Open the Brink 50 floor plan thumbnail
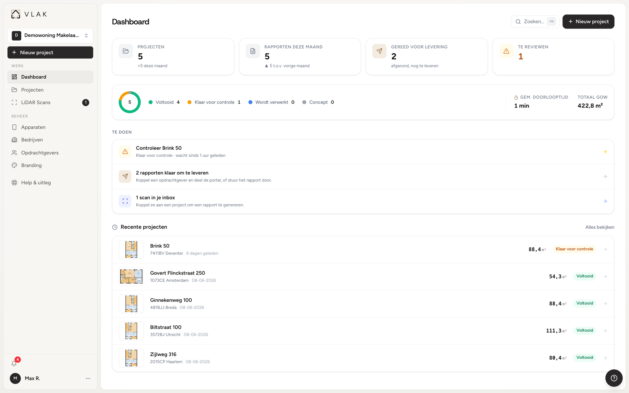 point(131,250)
